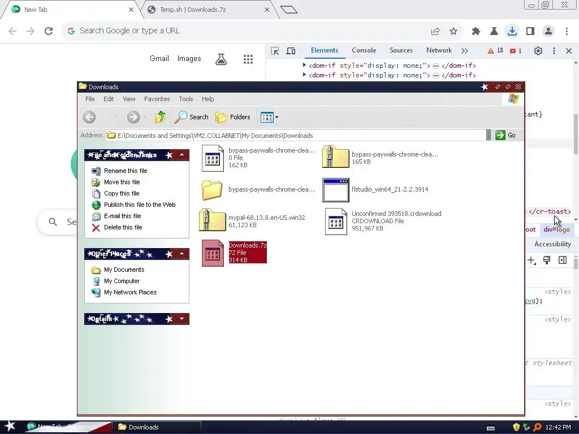Select the Unconfirmed 393518.crdownload file icon
The image size is (579, 434).
pyautogui.click(x=336, y=222)
